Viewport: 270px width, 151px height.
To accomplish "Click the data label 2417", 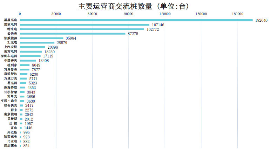I will pos(29,105).
